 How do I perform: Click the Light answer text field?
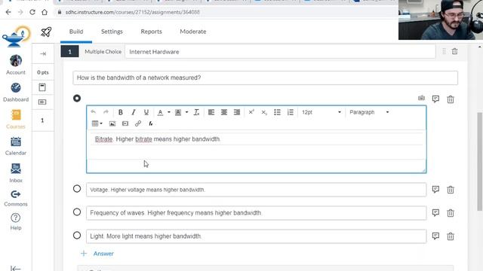[x=257, y=236]
